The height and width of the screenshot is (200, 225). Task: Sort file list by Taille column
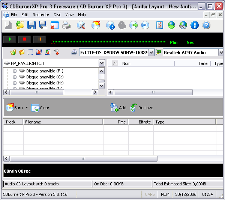tap(193, 63)
